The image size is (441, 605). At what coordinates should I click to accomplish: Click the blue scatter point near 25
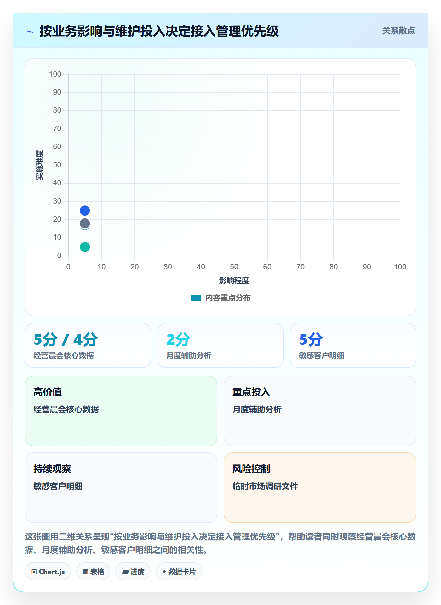85,210
